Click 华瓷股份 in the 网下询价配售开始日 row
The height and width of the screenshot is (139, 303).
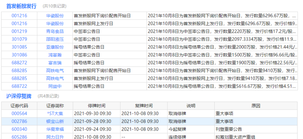(55, 16)
